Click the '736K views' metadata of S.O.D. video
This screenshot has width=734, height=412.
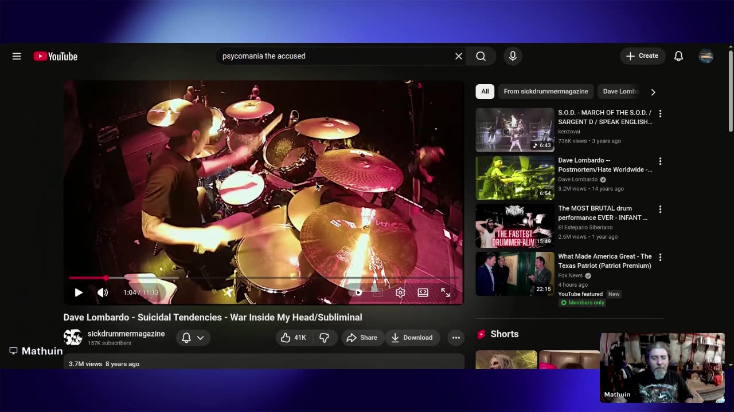click(572, 141)
